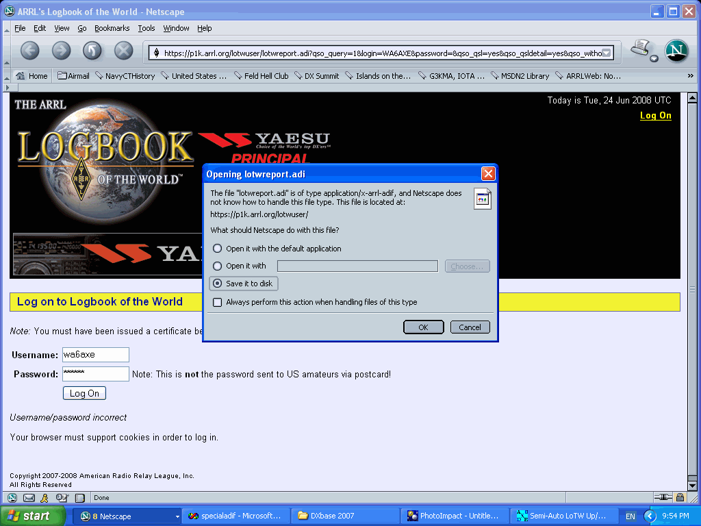The height and width of the screenshot is (526, 701).
Task: Click the Log On form button
Action: pos(84,393)
